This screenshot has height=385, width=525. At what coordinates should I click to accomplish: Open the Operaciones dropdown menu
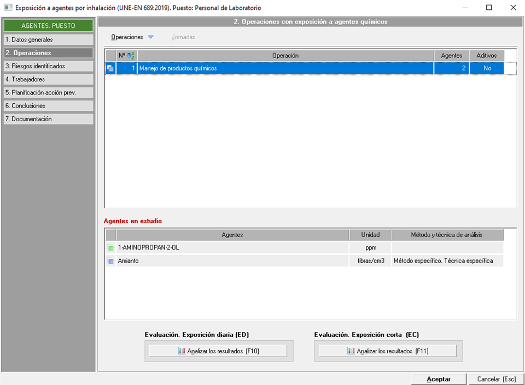[x=127, y=37]
